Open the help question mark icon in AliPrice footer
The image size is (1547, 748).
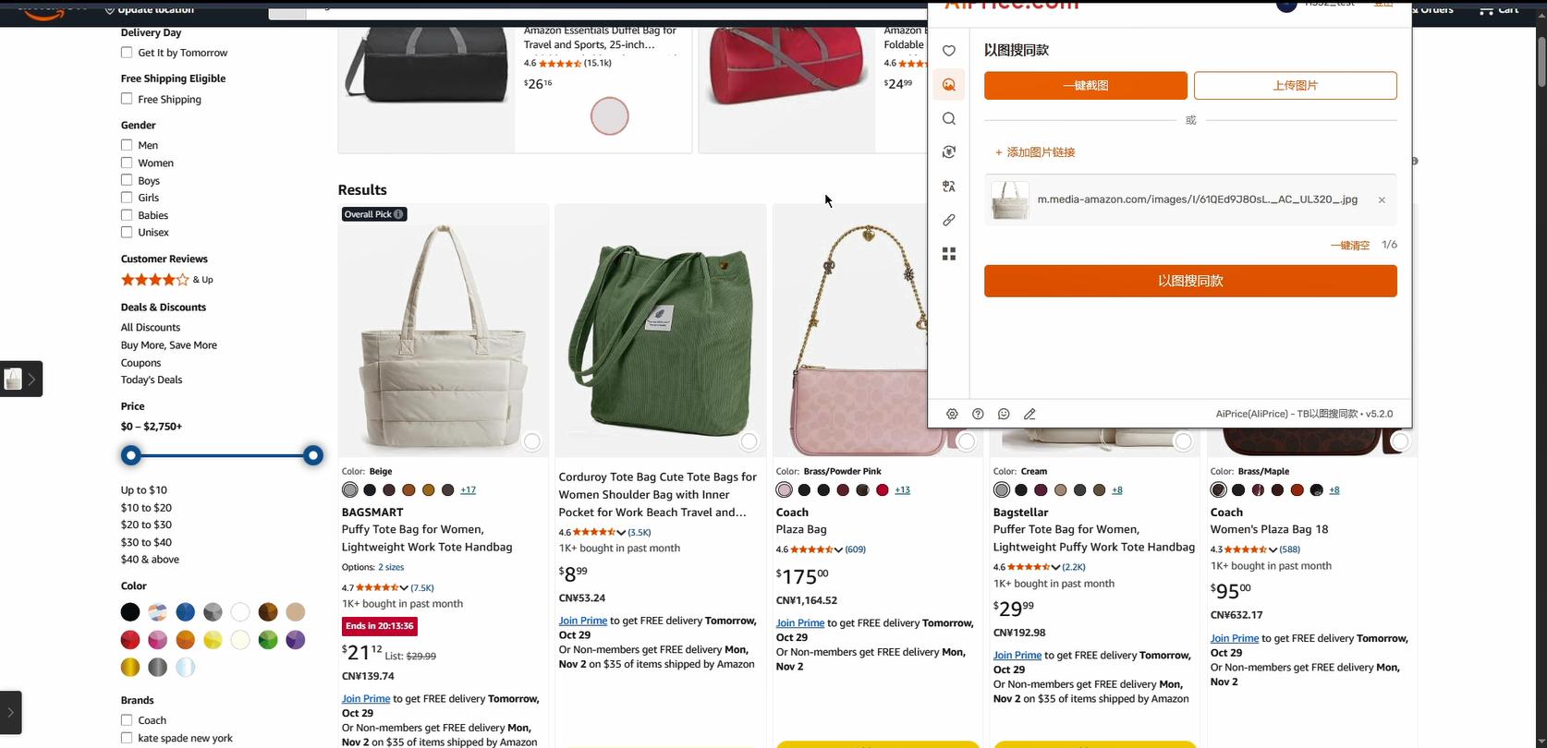click(x=978, y=414)
